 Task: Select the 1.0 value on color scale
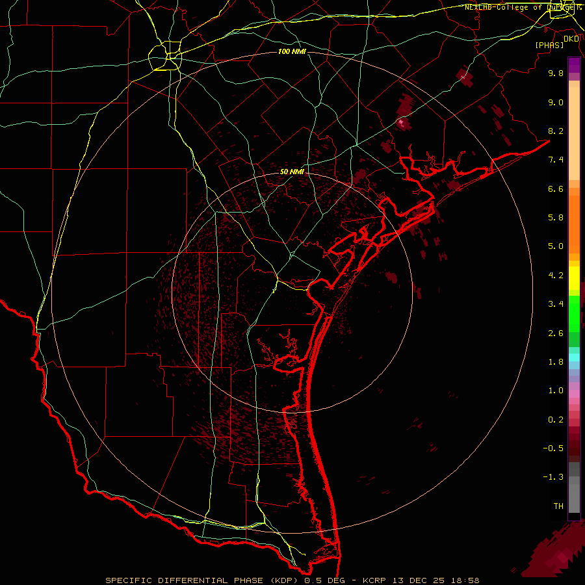tap(556, 391)
